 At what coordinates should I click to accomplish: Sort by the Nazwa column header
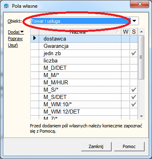coord(80,32)
